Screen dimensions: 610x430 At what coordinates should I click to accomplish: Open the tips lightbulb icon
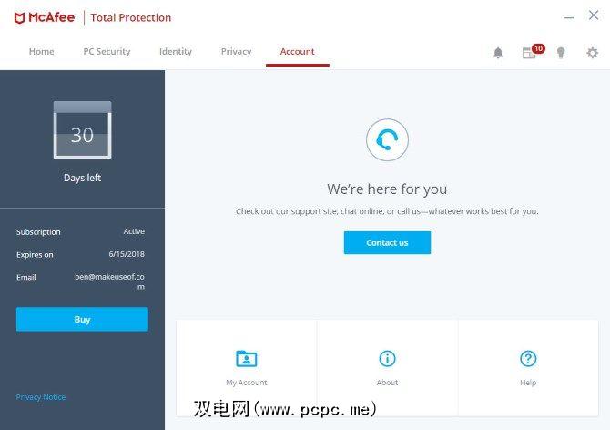click(x=561, y=53)
